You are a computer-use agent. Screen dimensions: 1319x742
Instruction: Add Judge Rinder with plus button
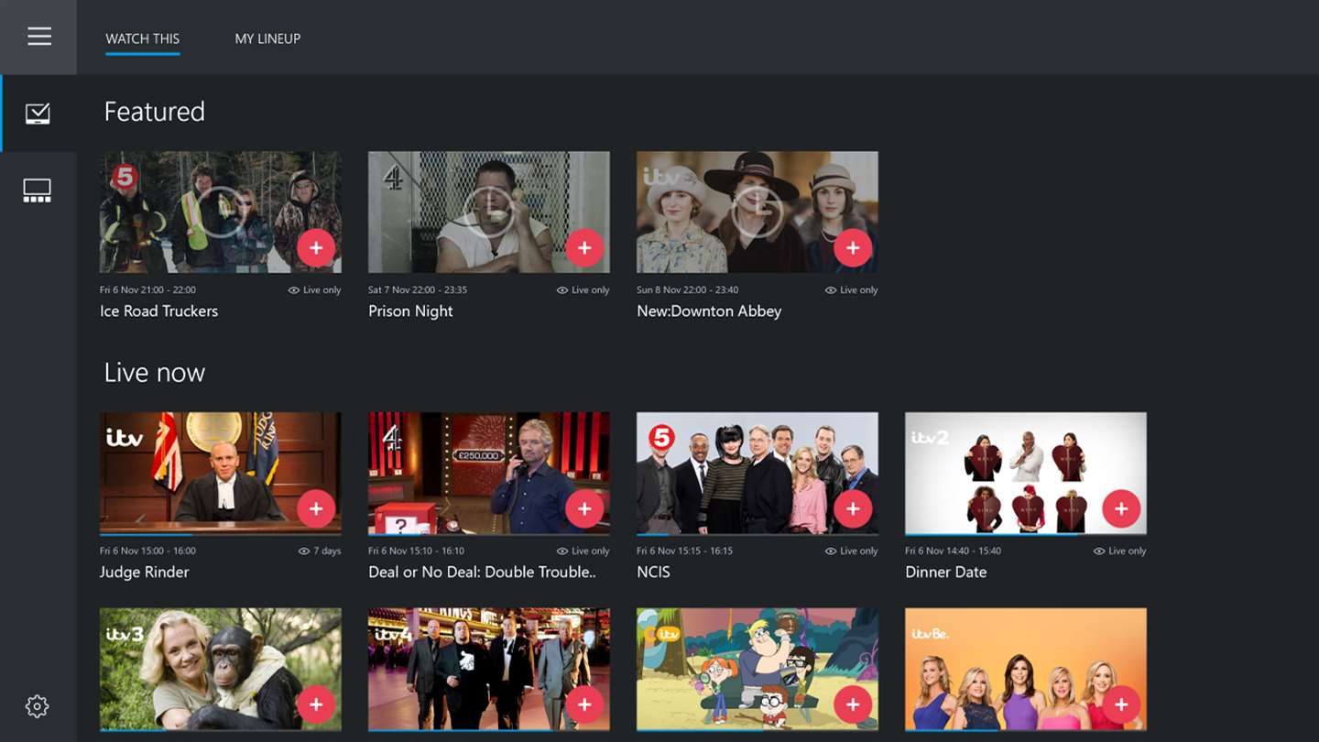[316, 508]
